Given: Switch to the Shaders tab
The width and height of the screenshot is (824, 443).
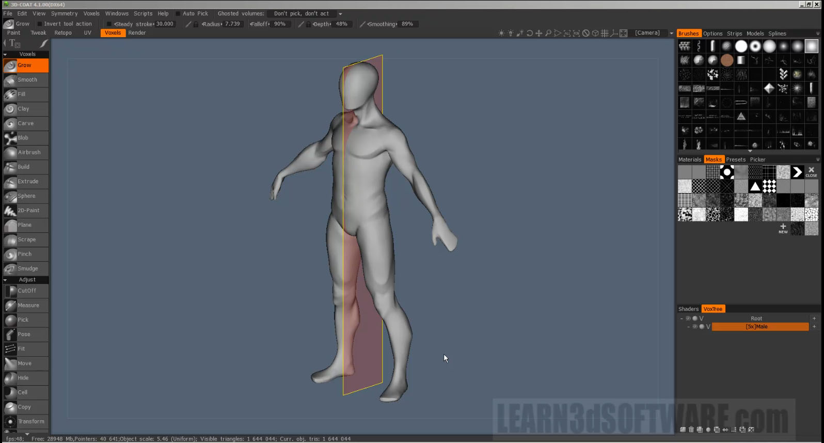Looking at the screenshot, I should point(688,309).
